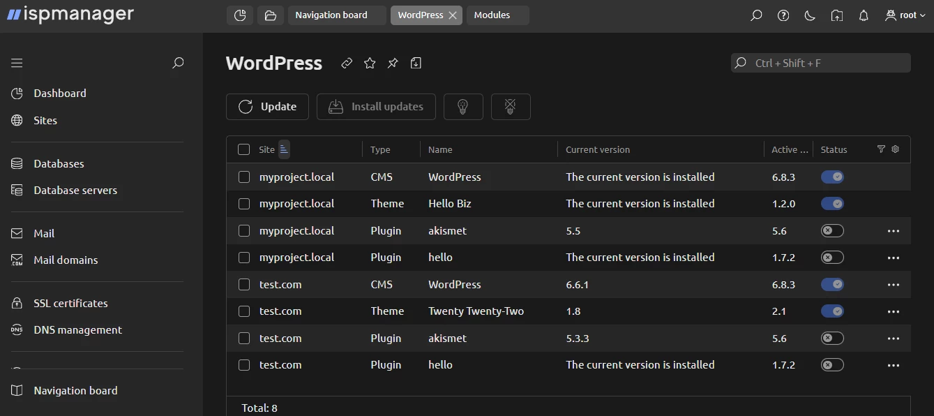
Task: Click the Update button
Action: [267, 106]
